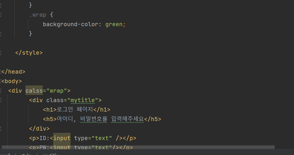294x155 pixels.
Task: Collapse the fold marker beside .wrap {
Action: point(1,15)
